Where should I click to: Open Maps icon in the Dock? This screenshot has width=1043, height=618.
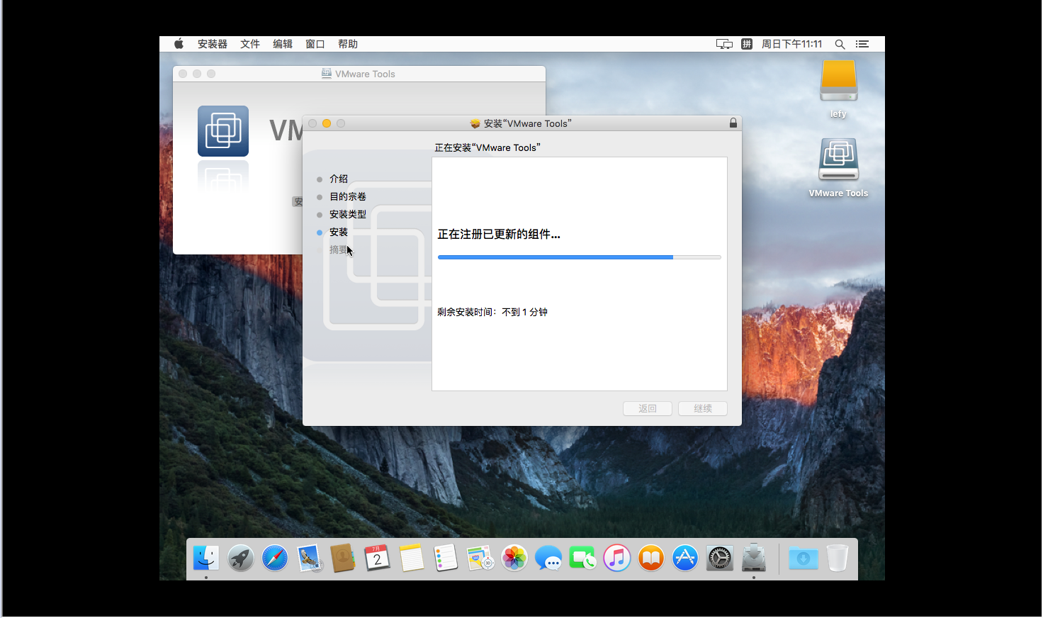coord(480,558)
